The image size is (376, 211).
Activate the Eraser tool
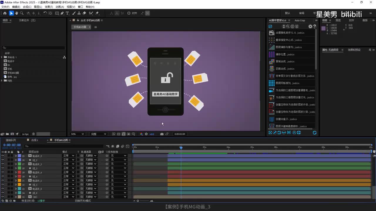(84, 13)
